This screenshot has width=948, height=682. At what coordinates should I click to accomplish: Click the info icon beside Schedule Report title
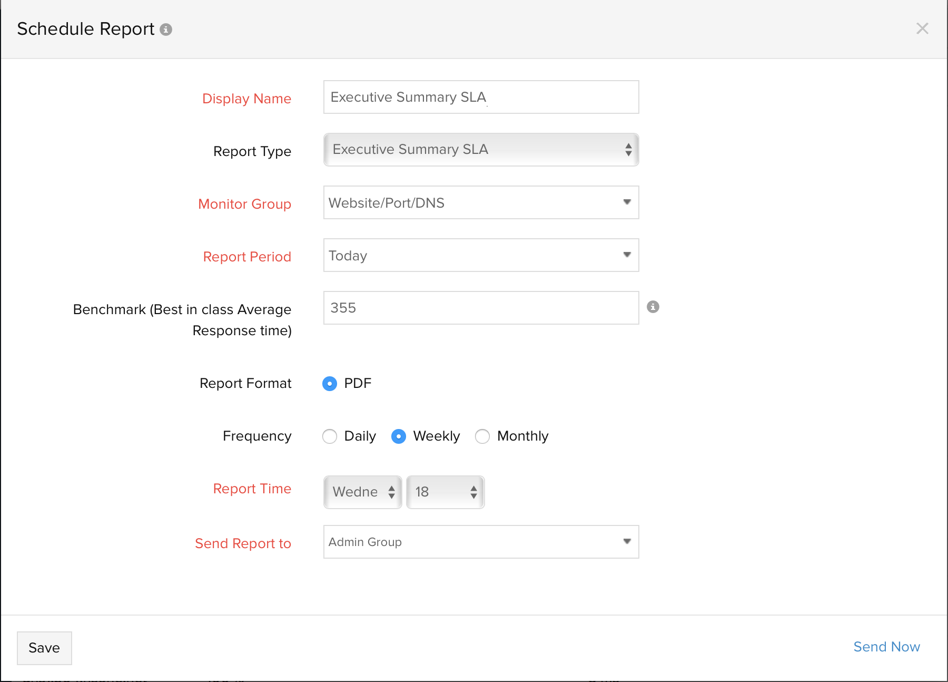(x=166, y=30)
